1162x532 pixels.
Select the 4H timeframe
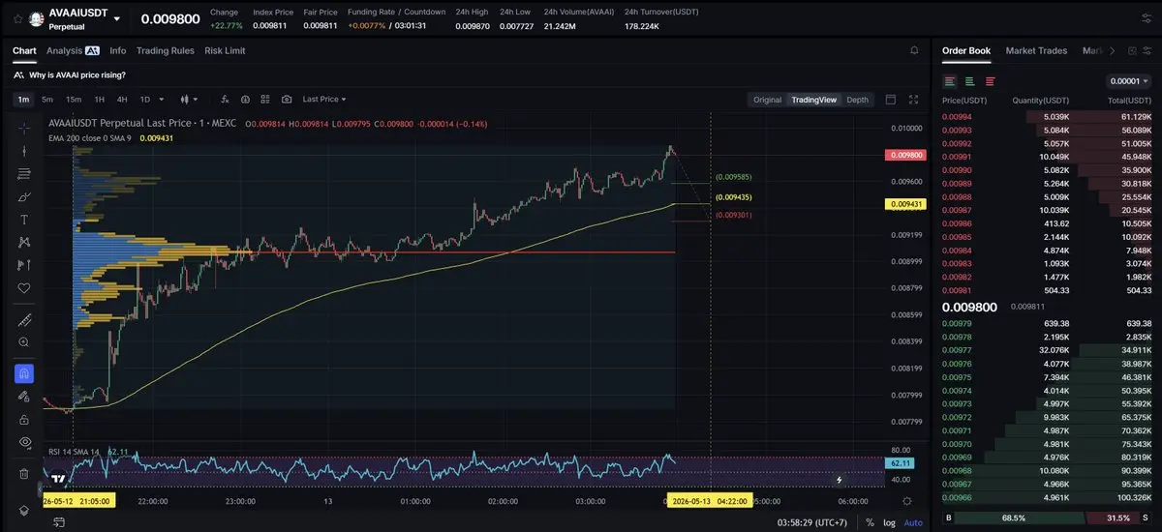point(122,99)
